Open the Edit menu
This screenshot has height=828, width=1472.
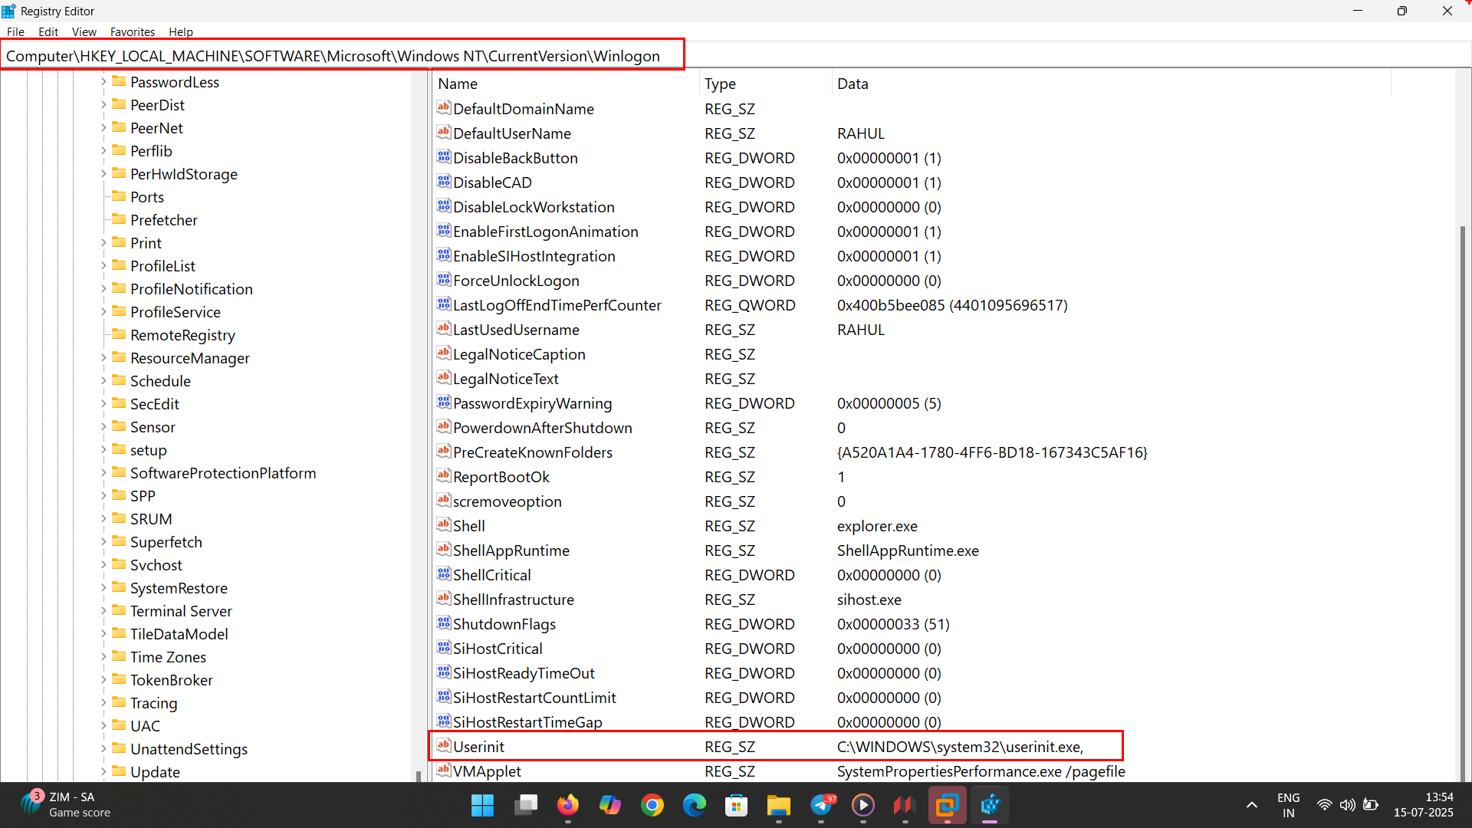[48, 31]
